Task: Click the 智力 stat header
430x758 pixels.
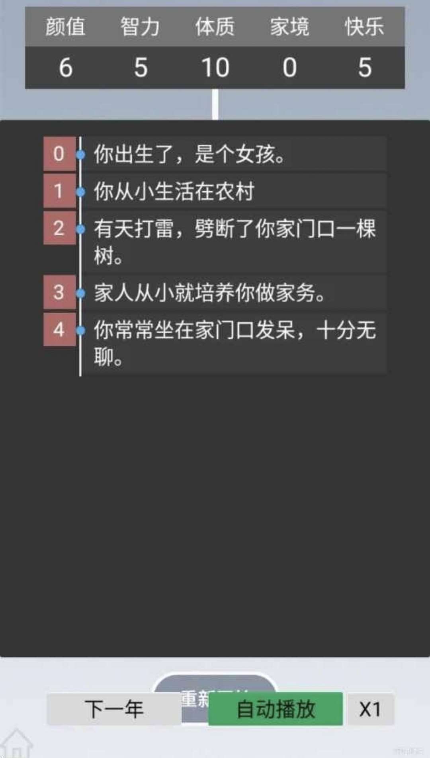Action: pos(140,27)
